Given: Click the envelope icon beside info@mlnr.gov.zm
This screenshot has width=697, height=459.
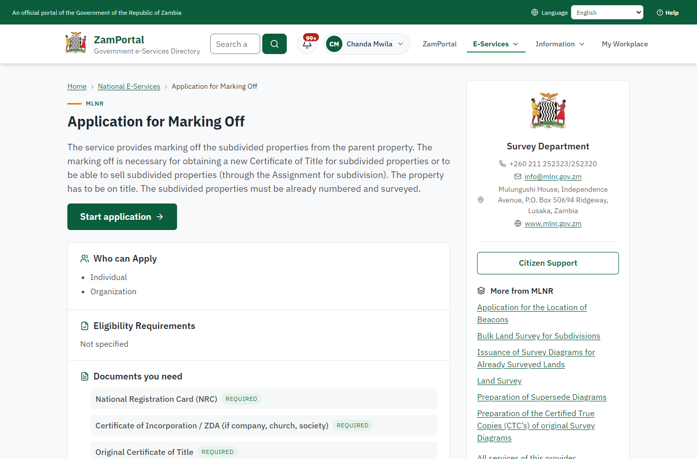Looking at the screenshot, I should click(518, 176).
